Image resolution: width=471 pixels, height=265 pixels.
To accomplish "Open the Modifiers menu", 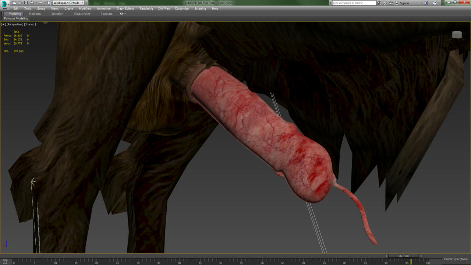I will 85,8.
